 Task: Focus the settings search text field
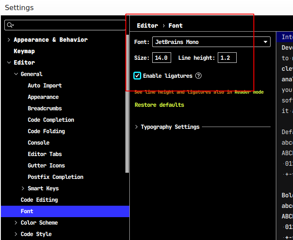pyautogui.click(x=65, y=25)
